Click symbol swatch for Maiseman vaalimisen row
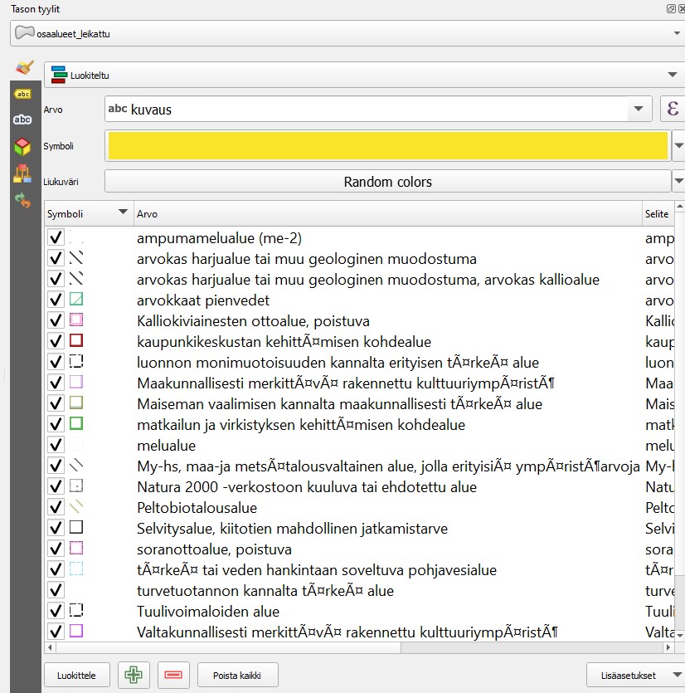685x693 pixels. 76,403
